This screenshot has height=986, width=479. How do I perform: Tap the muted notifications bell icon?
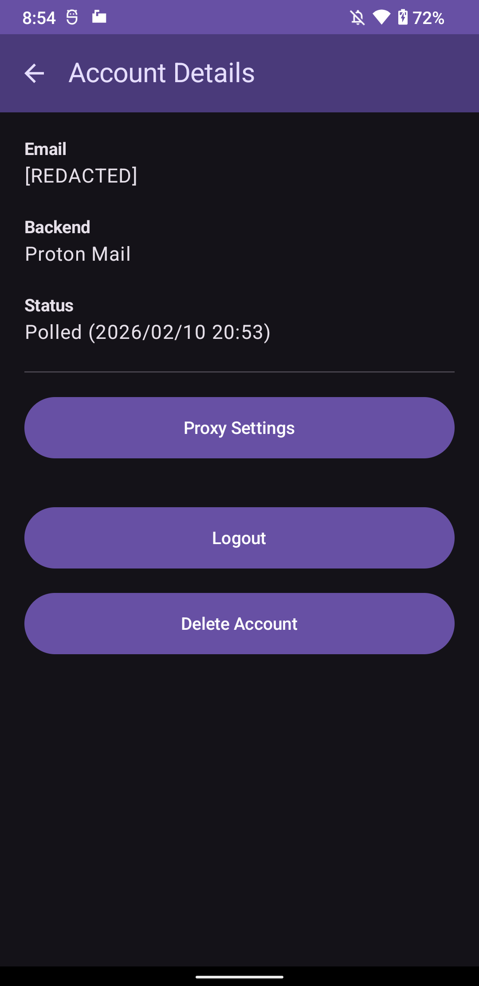(x=357, y=18)
